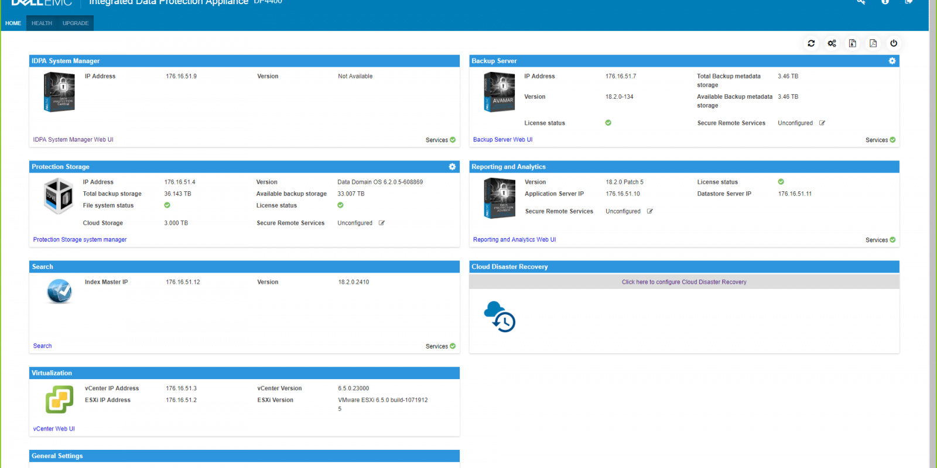Click Reporting and Analytics Services status check
Image resolution: width=937 pixels, height=468 pixels.
click(892, 240)
